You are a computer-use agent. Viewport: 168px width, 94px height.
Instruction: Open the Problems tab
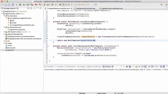pos(50,67)
